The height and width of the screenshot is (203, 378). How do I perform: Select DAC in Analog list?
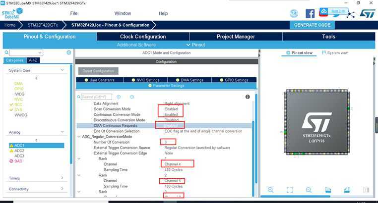click(x=18, y=161)
